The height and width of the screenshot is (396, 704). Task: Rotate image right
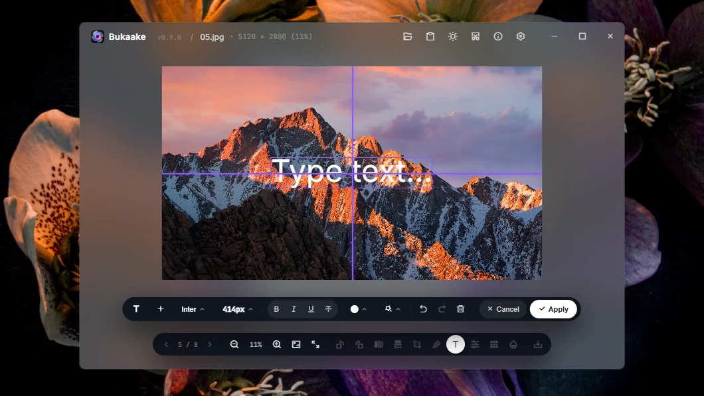point(359,344)
